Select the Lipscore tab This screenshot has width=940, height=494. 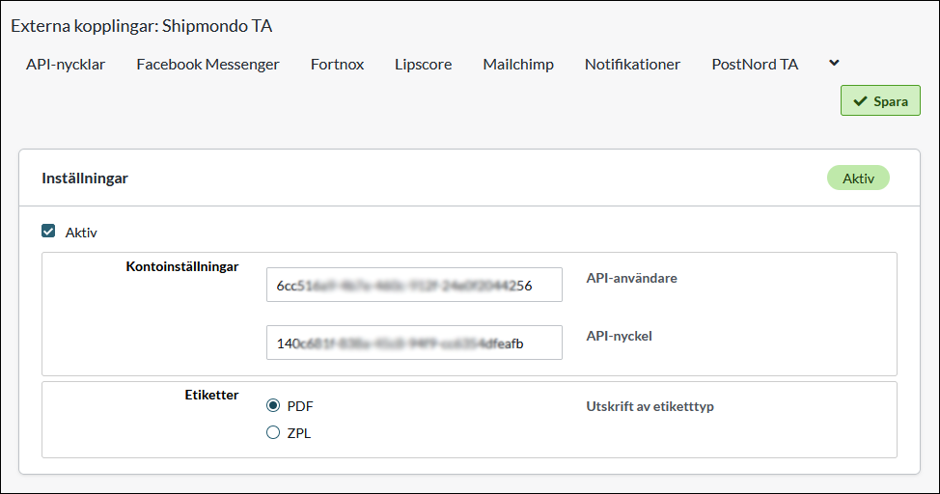click(423, 65)
